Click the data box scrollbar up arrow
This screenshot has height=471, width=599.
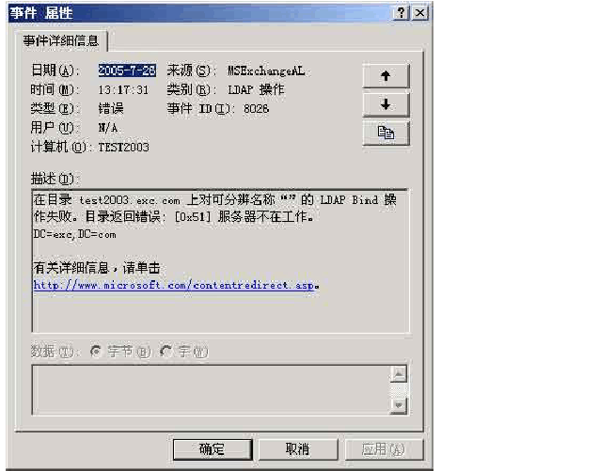(399, 374)
